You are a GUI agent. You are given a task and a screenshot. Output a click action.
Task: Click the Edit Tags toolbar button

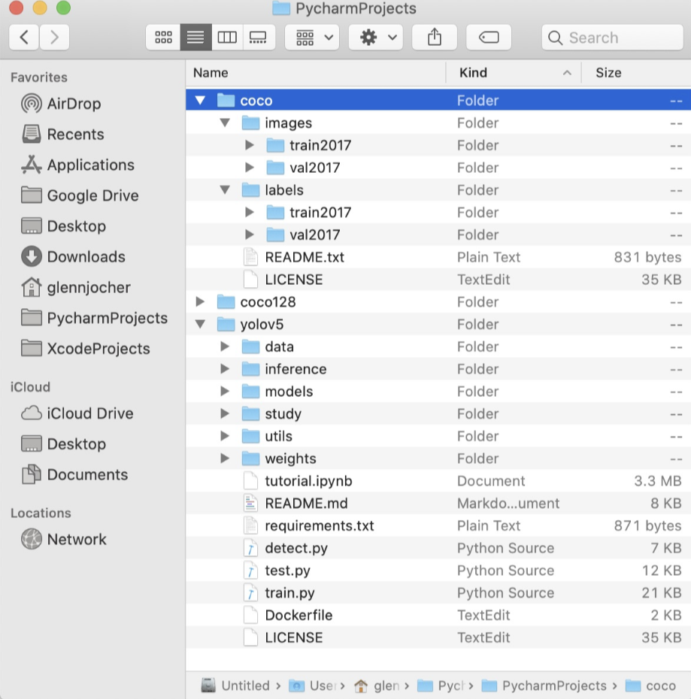[488, 37]
